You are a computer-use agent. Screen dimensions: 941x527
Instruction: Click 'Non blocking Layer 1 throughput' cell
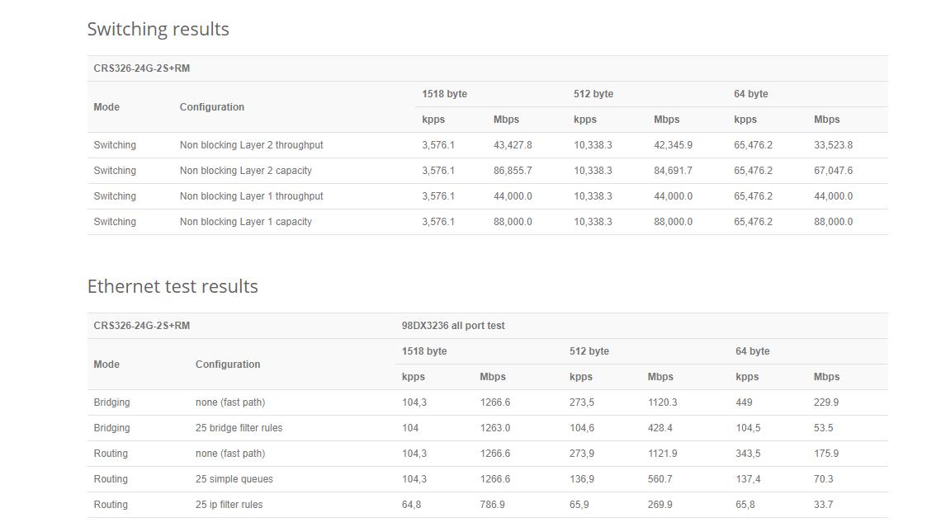pos(251,196)
